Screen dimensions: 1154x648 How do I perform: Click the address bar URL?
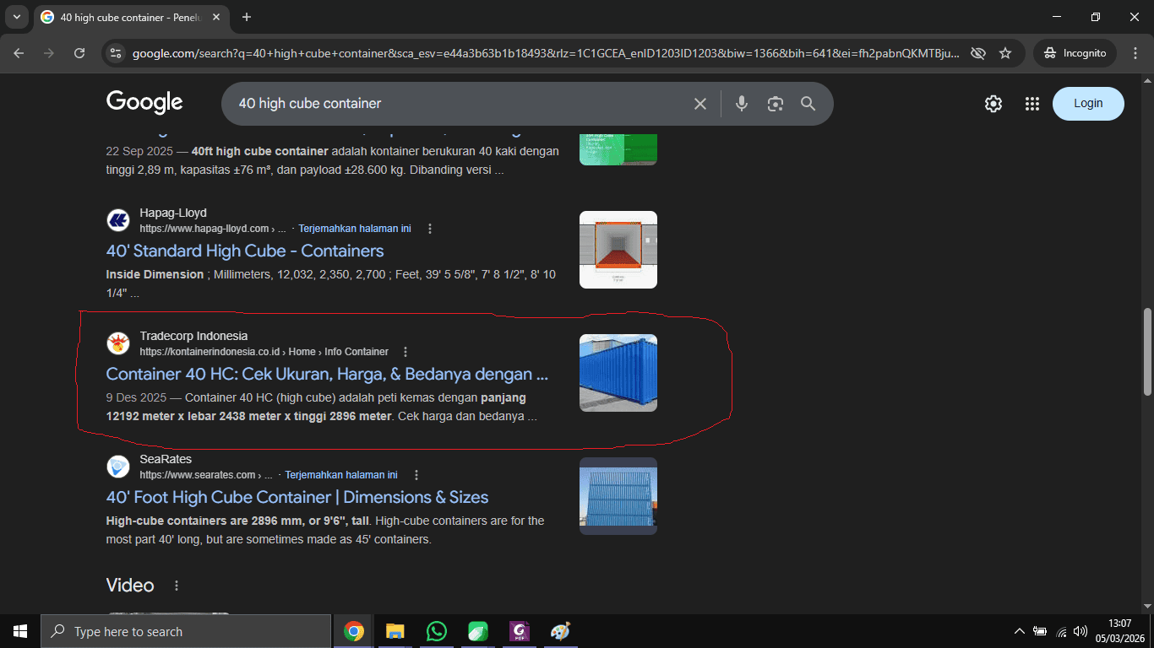546,53
